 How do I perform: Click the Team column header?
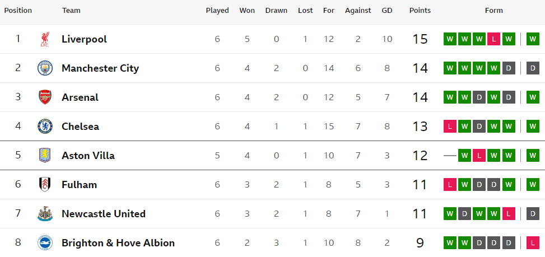coord(71,11)
